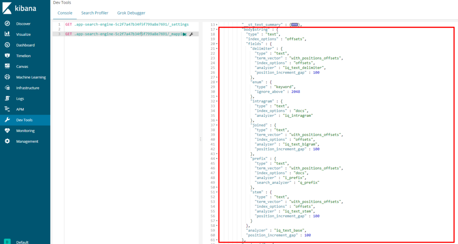Select Dev Tools wrench icon in sidebar
458x244 pixels.
7,120
